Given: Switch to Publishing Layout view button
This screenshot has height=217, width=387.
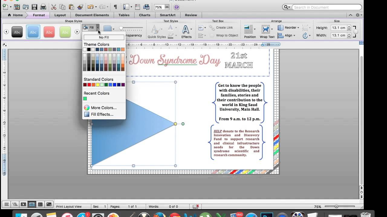Looking at the screenshot, I should pyautogui.click(x=23, y=204).
